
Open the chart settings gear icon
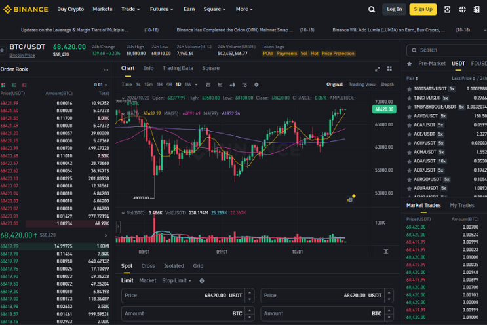click(256, 85)
